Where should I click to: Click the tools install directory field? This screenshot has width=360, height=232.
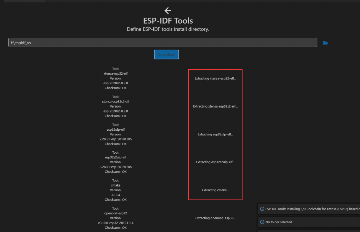coord(163,42)
